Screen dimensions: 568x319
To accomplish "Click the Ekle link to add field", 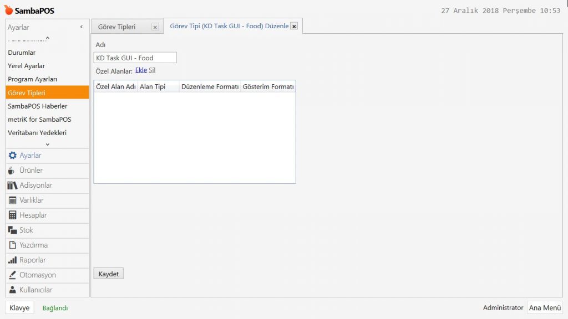I will pos(141,70).
